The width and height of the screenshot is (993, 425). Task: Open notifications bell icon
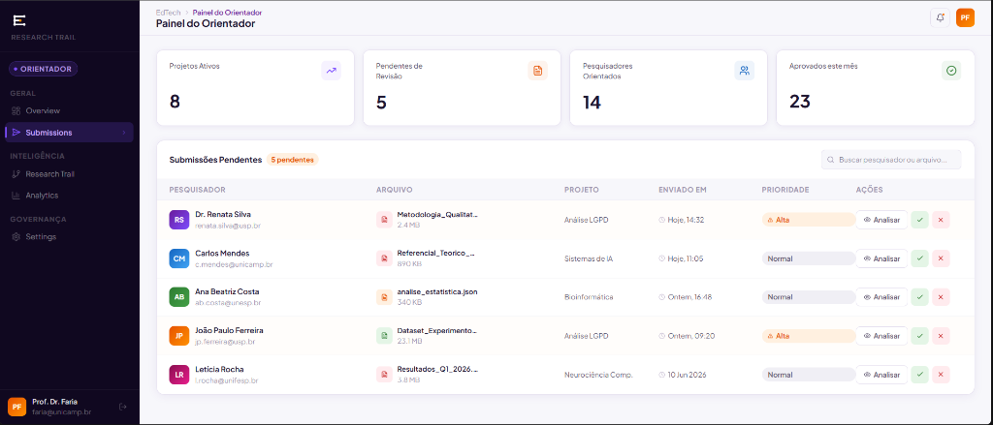tap(940, 17)
